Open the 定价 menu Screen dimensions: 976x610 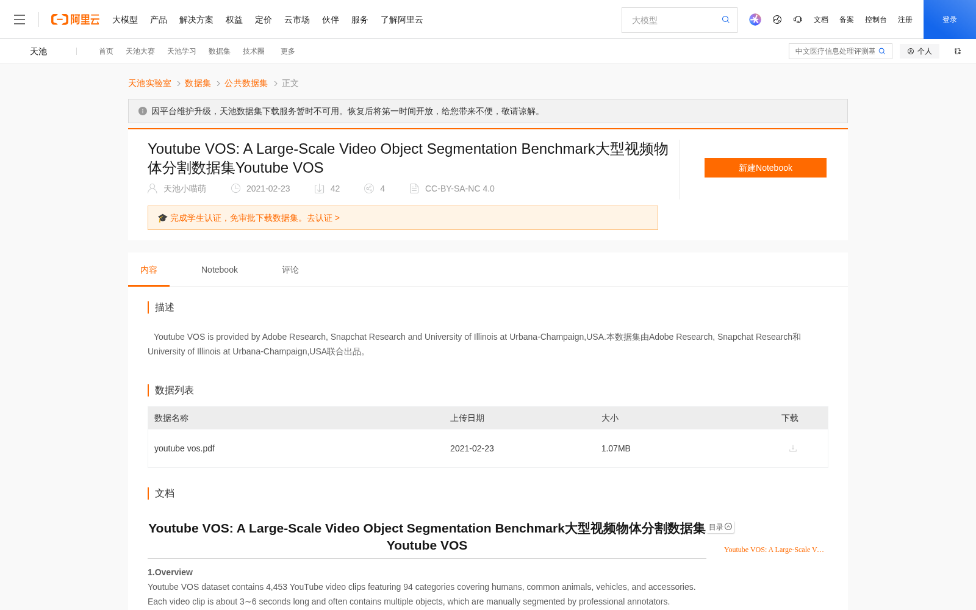pos(264,20)
